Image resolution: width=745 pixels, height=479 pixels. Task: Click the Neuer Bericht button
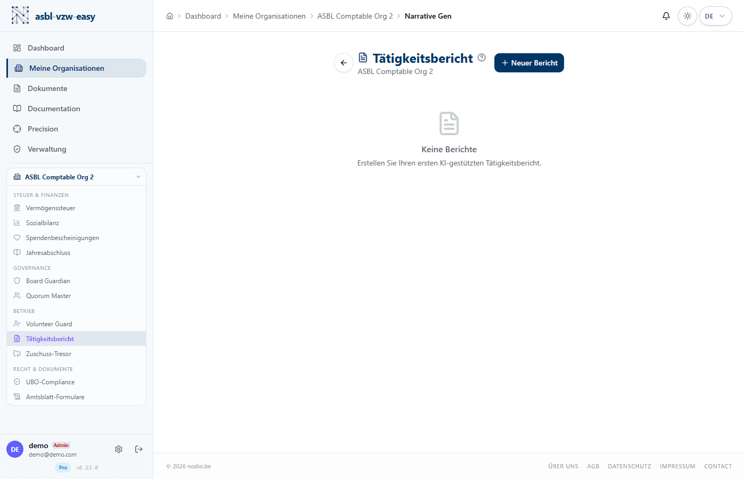tap(529, 63)
